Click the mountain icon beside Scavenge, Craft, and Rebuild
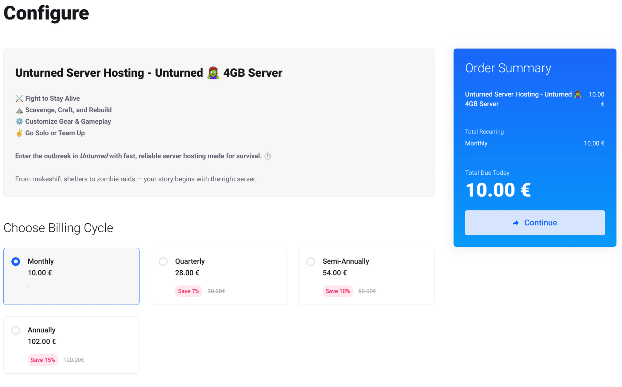The image size is (622, 387). tap(19, 110)
